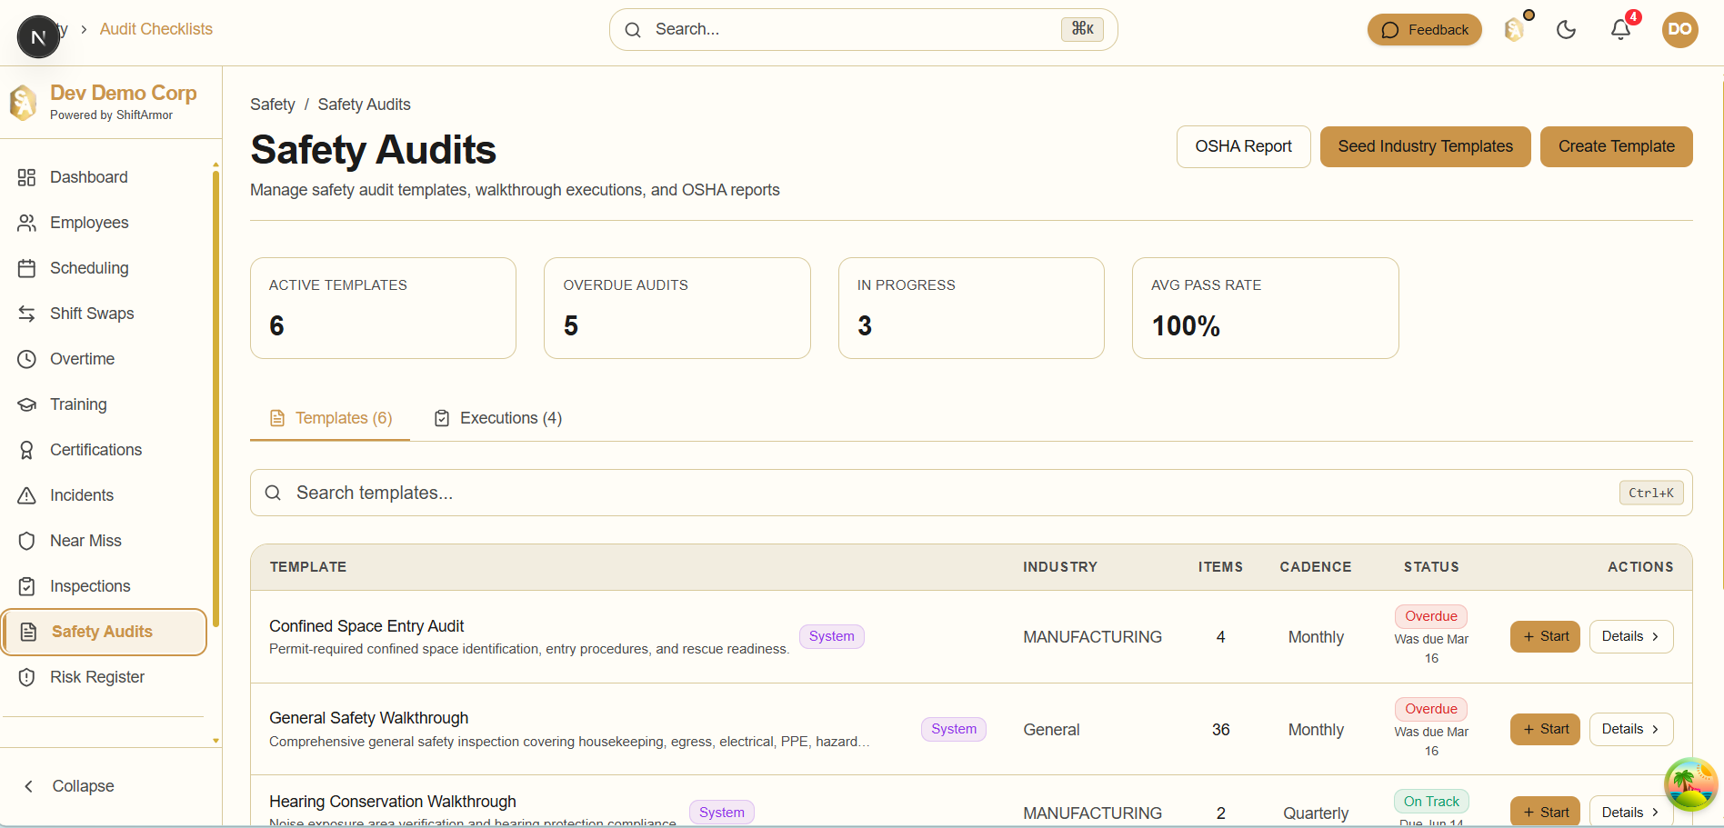Expand Details for Confined Space Entry Audit
The height and width of the screenshot is (828, 1724).
click(1630, 636)
